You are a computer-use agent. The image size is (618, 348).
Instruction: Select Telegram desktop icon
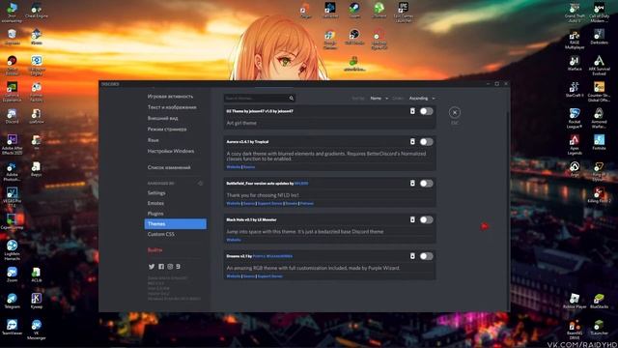12,301
